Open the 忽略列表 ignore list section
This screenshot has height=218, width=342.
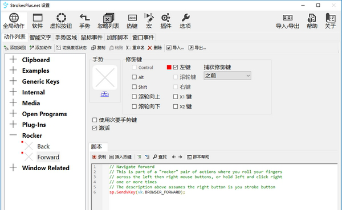click(x=108, y=21)
